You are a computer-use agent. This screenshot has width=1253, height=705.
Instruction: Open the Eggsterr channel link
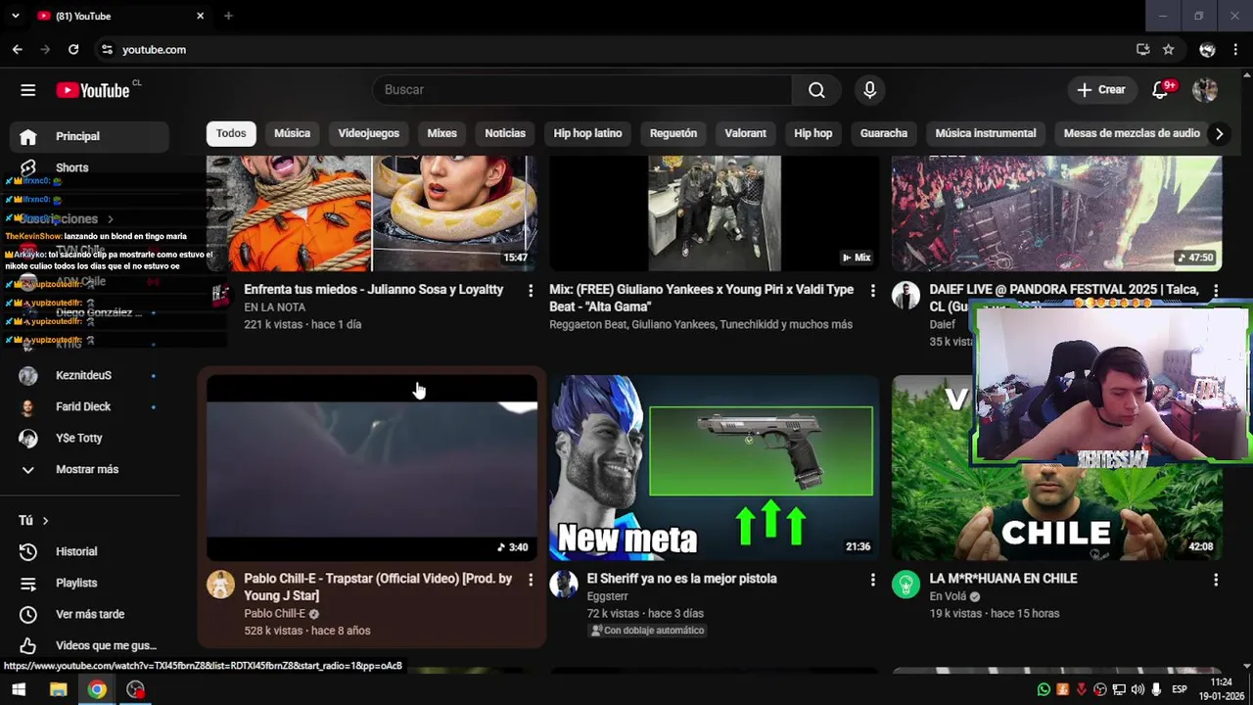[x=607, y=596]
